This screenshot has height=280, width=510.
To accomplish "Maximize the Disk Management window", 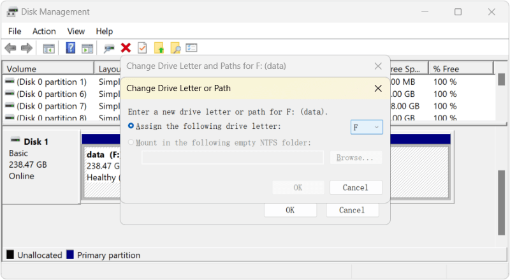I will tap(458, 12).
